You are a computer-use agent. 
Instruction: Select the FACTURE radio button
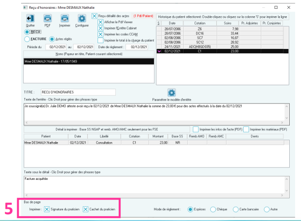point(27,39)
